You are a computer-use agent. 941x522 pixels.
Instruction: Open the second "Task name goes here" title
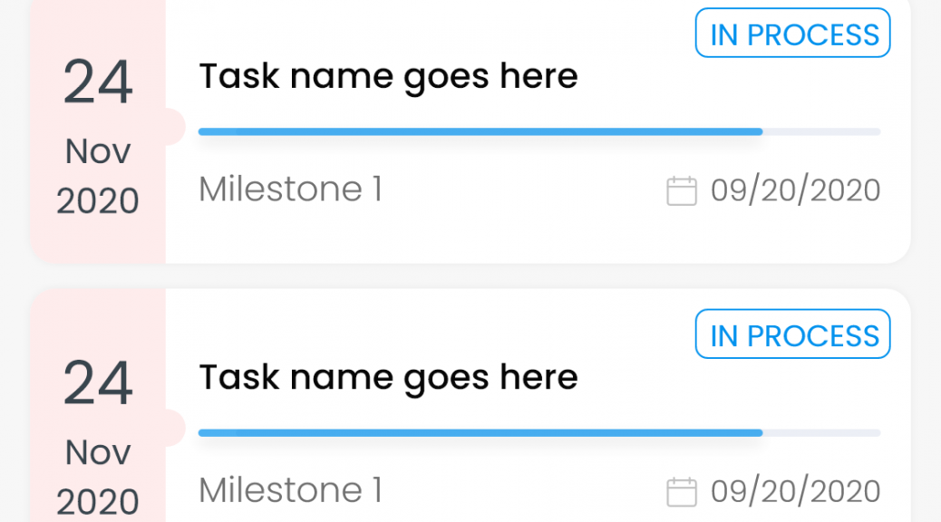click(388, 378)
